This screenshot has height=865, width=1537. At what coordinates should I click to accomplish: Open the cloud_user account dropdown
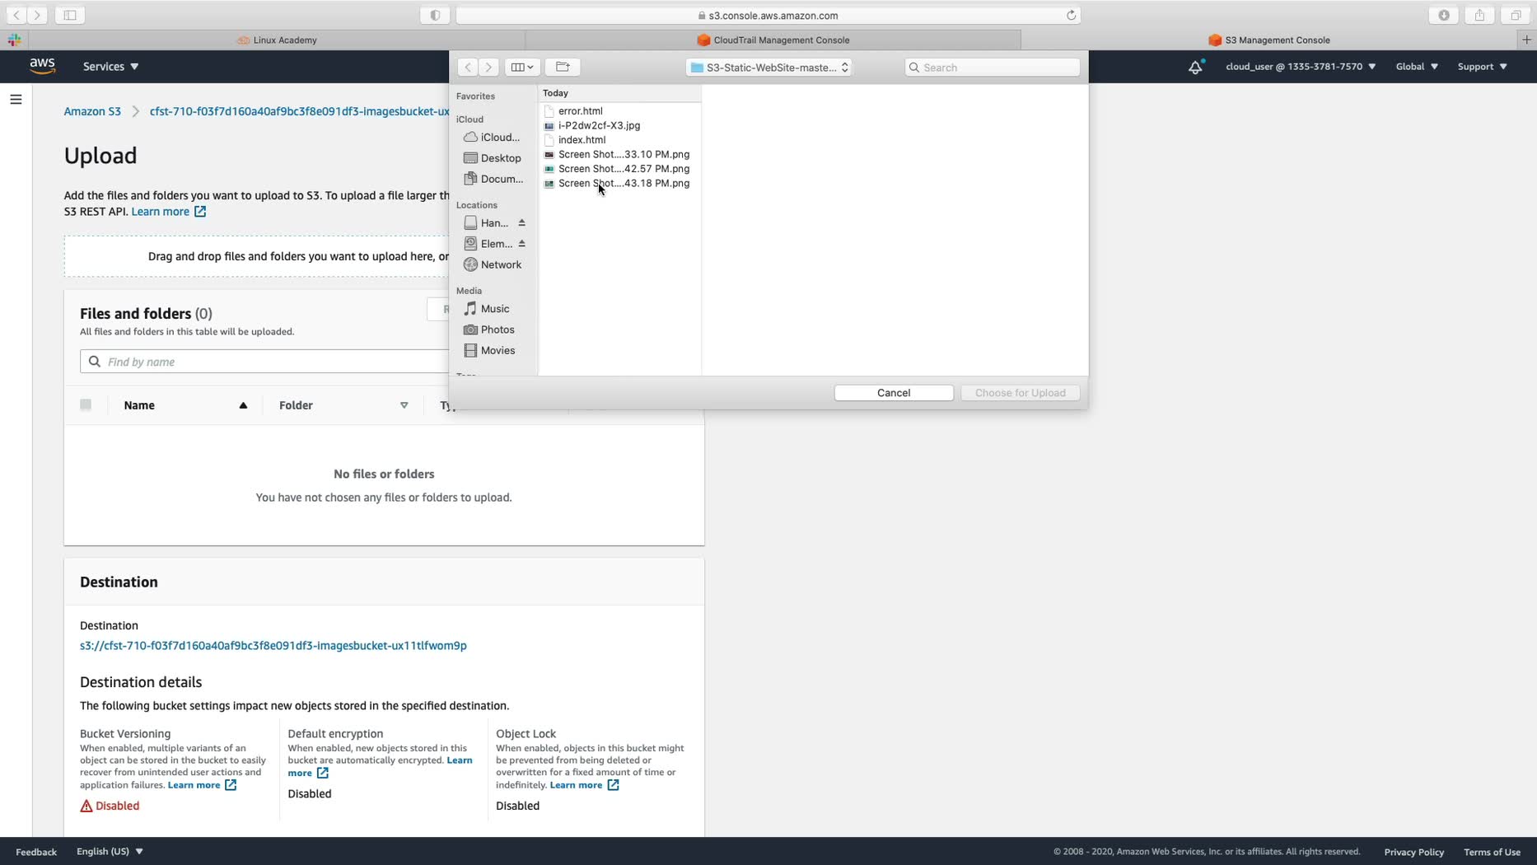click(x=1301, y=67)
